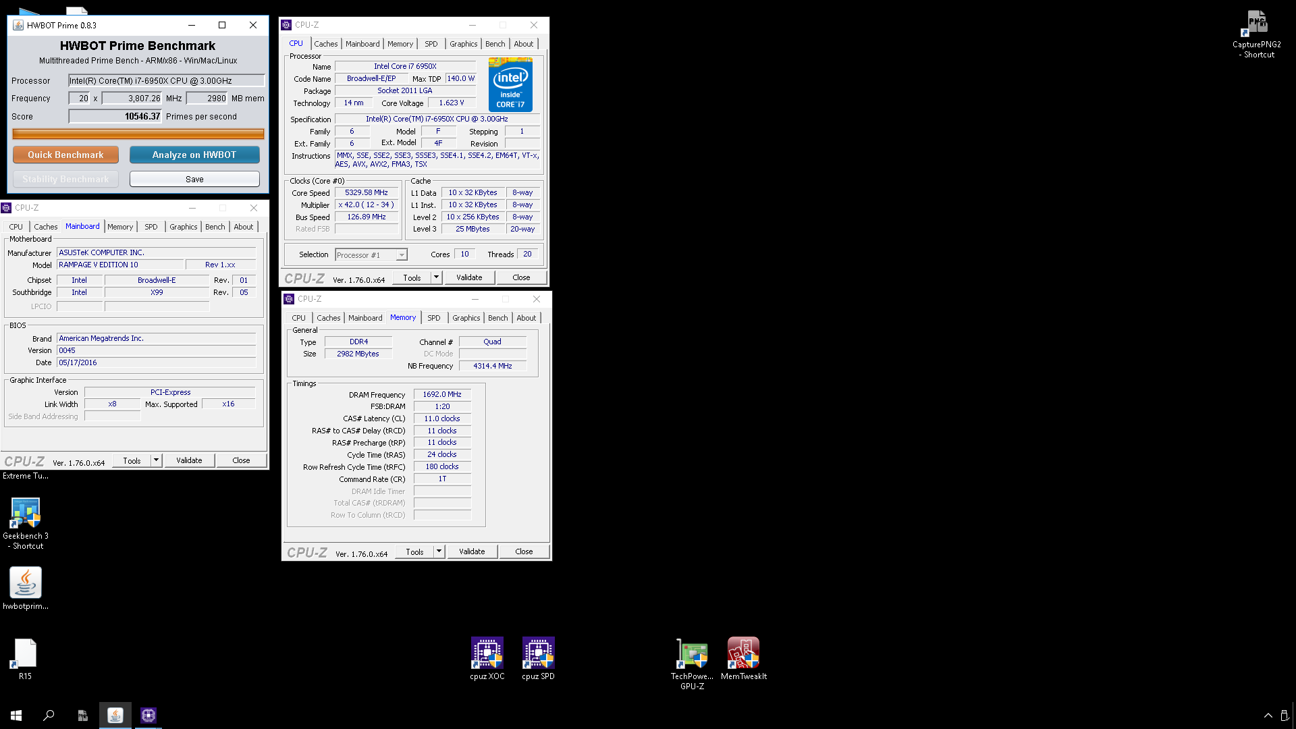Select the DRAM Frequency value 1692.0 MHz

click(442, 395)
